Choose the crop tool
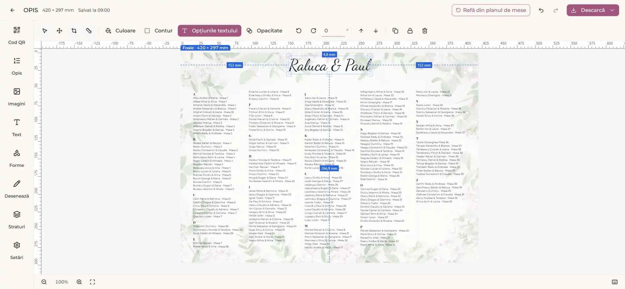 coord(74,31)
